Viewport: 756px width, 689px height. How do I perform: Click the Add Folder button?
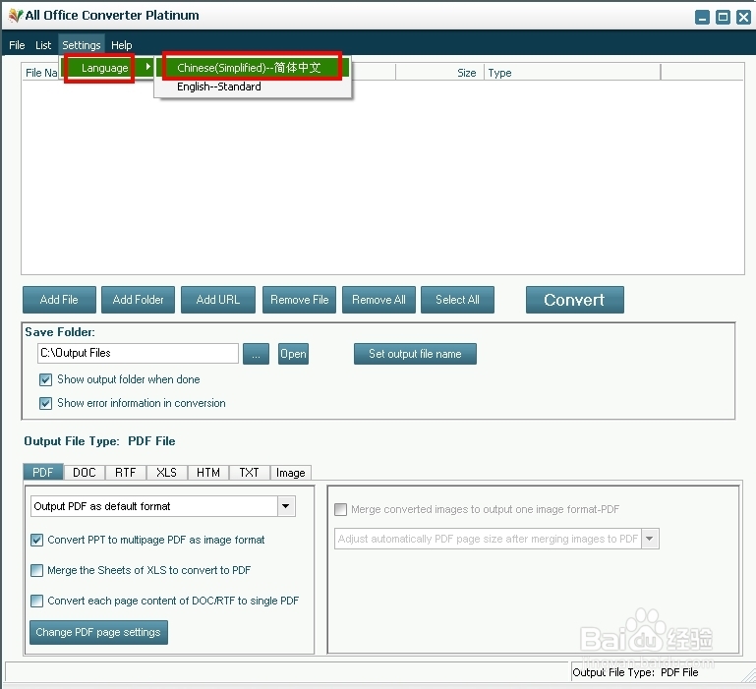[x=138, y=300]
